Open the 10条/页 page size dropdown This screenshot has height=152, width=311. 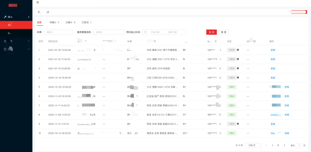pyautogui.click(x=253, y=145)
